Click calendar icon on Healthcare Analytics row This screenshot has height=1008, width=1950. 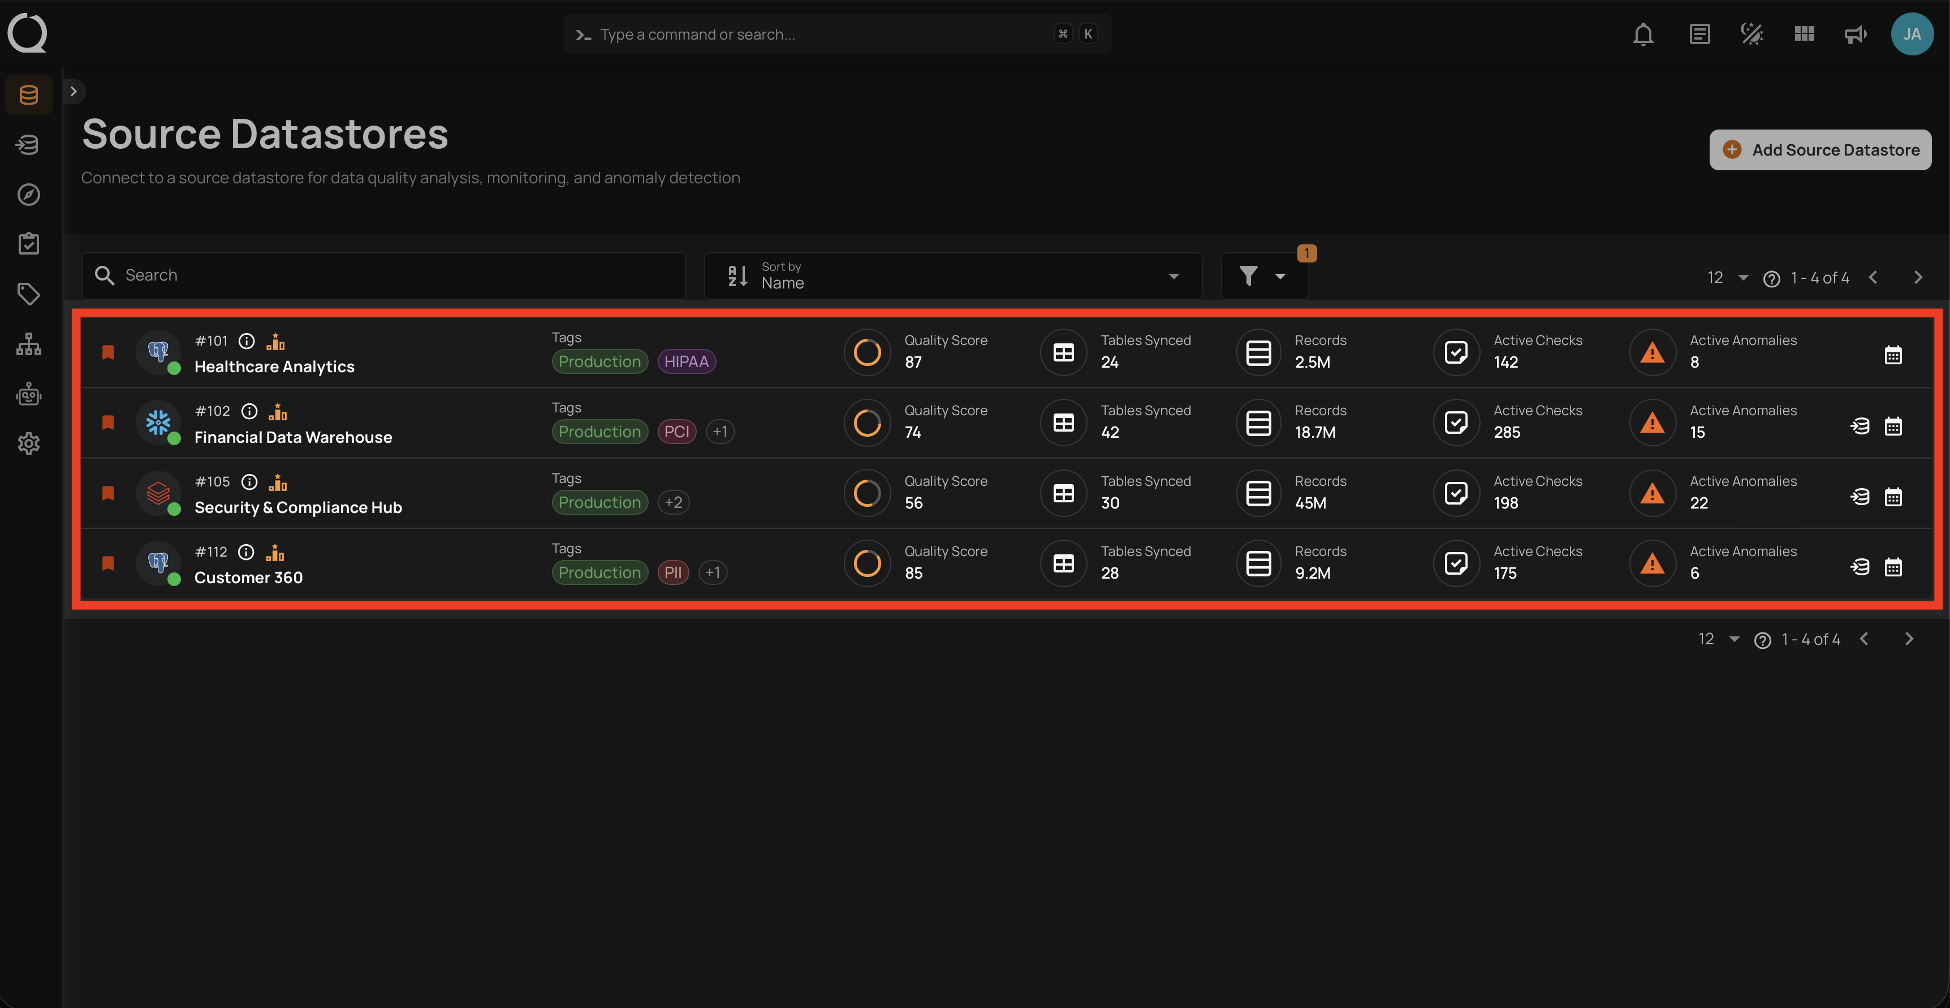[x=1892, y=355]
